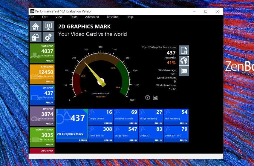Switch to the distribution chart view icon
Viewport: 254px width, 166px height.
(x=155, y=97)
